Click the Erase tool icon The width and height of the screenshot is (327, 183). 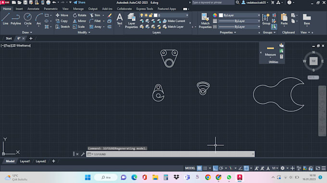(110, 15)
